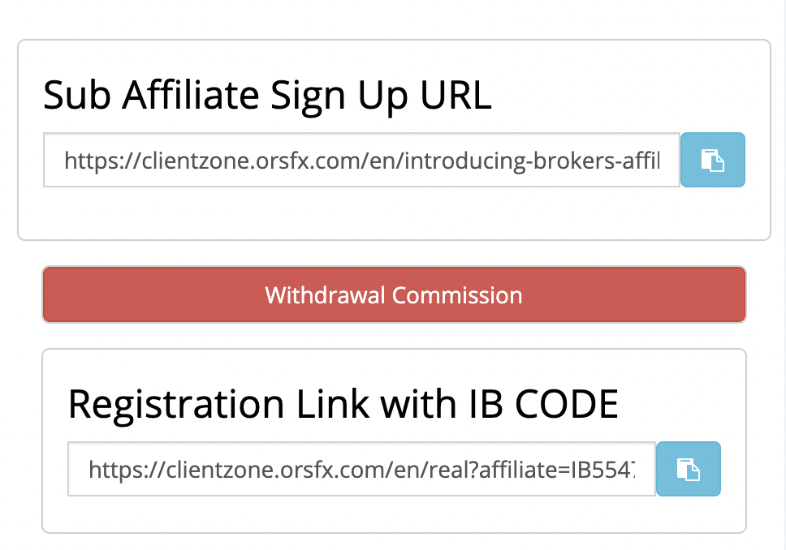Focus the Registration Link URL field
Screen dimensions: 786x550
361,469
